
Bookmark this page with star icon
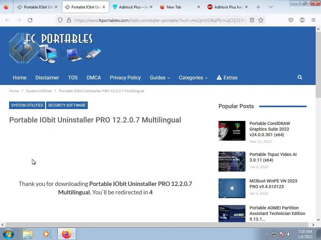coord(260,20)
